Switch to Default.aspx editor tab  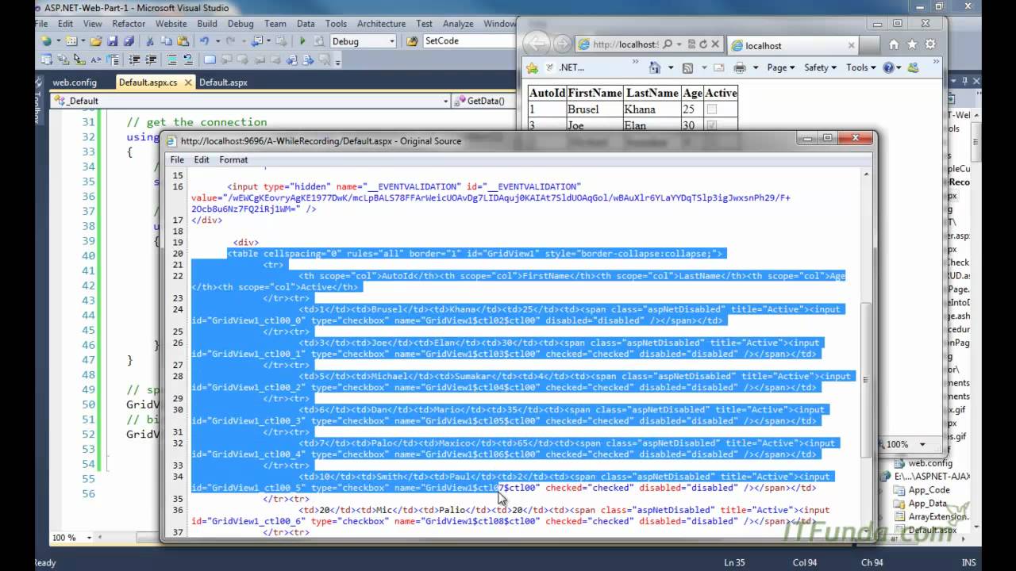point(223,82)
